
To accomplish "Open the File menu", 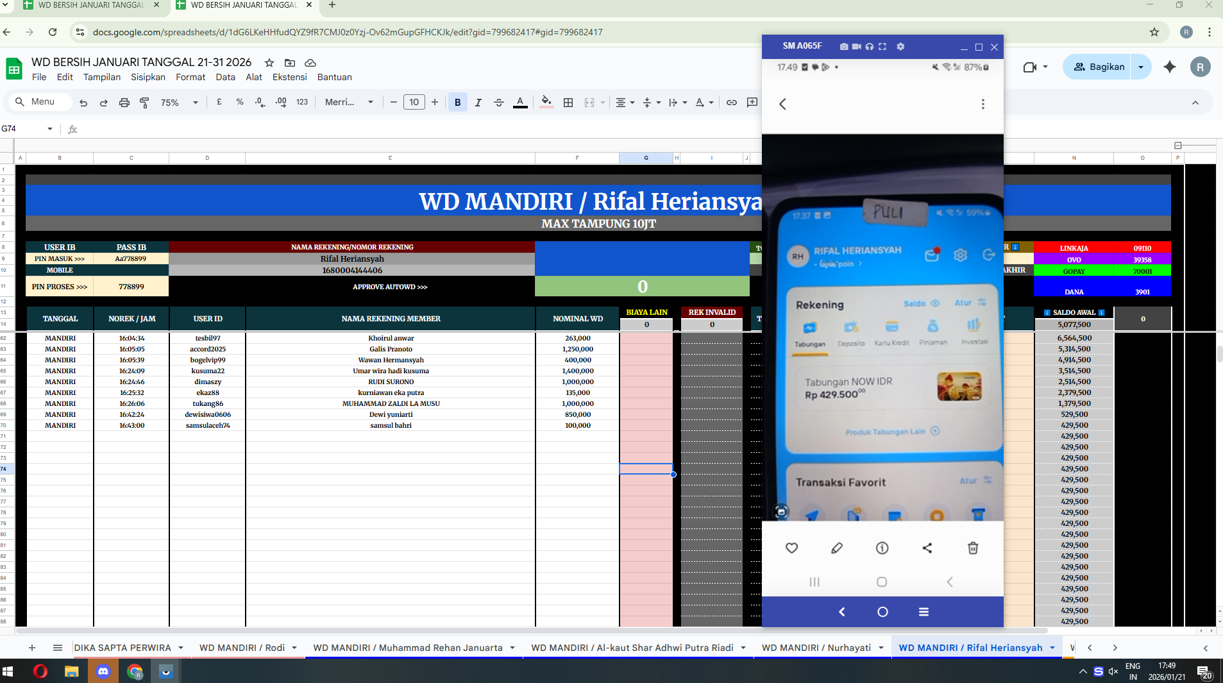I will [39, 77].
